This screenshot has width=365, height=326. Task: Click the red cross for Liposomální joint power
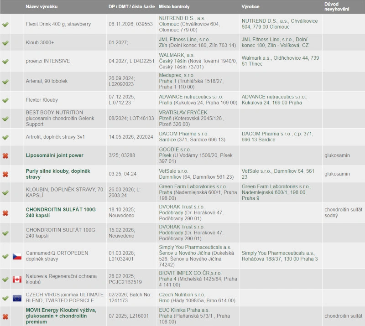tap(5, 155)
